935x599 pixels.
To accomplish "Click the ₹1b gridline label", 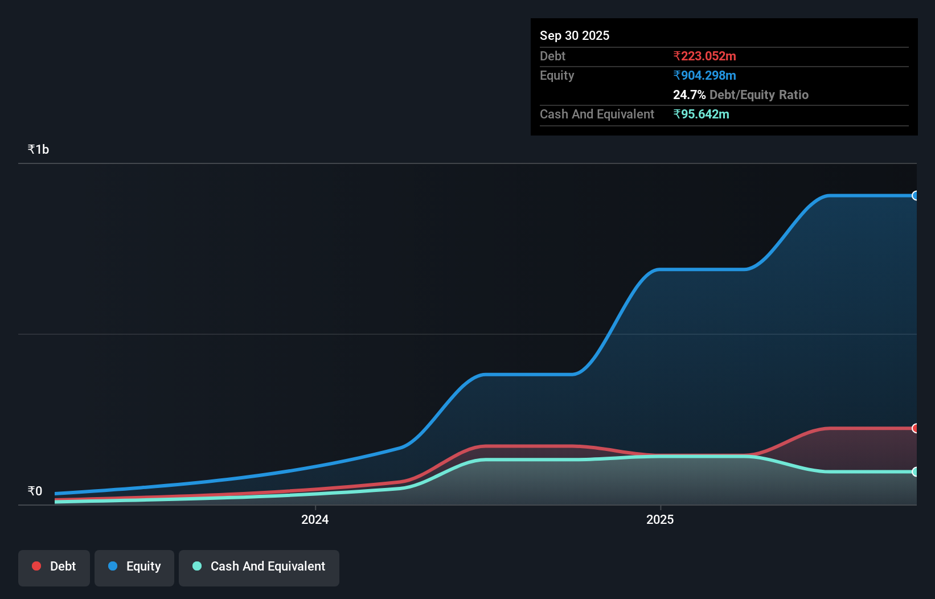I will (x=38, y=149).
